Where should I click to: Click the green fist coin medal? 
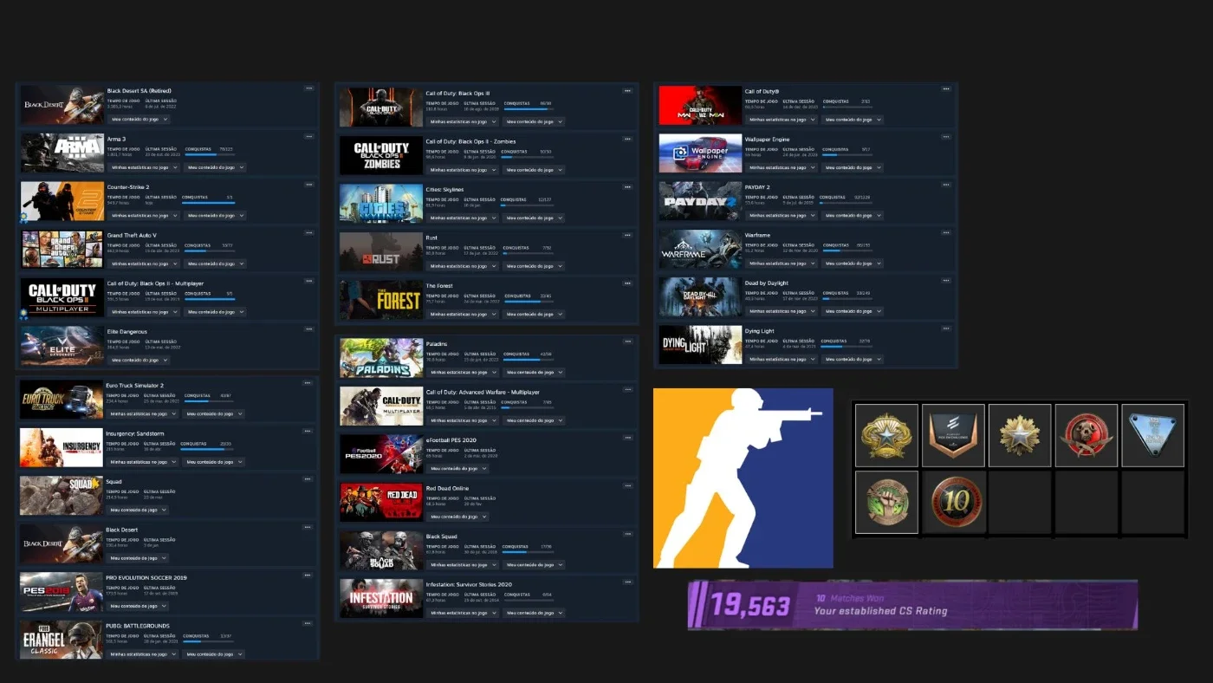click(x=886, y=503)
